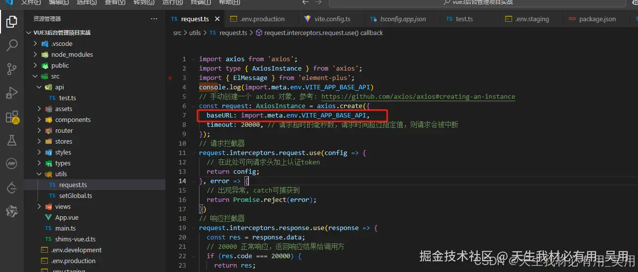
Task: Click the knot-shaped bottom activity bar icon
Action: (x=11, y=211)
